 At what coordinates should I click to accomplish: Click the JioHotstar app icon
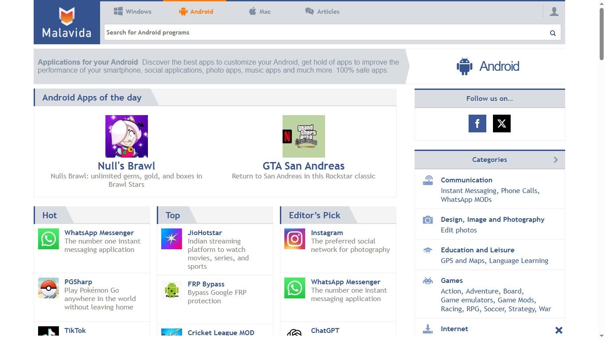171,239
